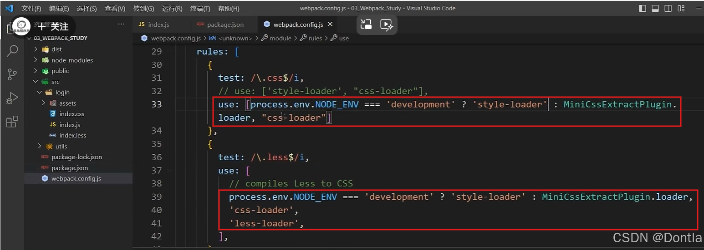This screenshot has width=704, height=250.
Task: Click the AI video play overlay icon
Action: [387, 25]
